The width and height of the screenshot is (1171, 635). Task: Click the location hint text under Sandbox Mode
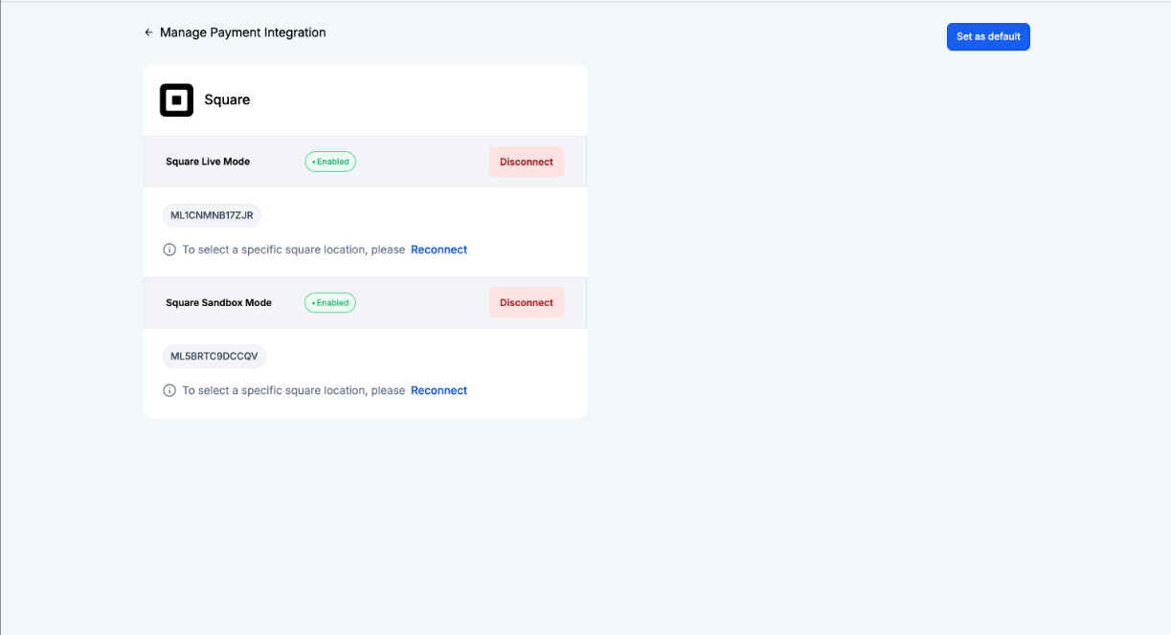point(293,390)
